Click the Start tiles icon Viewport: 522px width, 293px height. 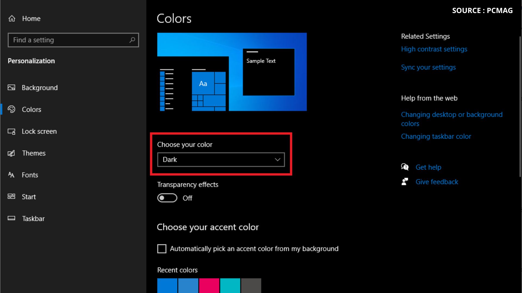[11, 196]
